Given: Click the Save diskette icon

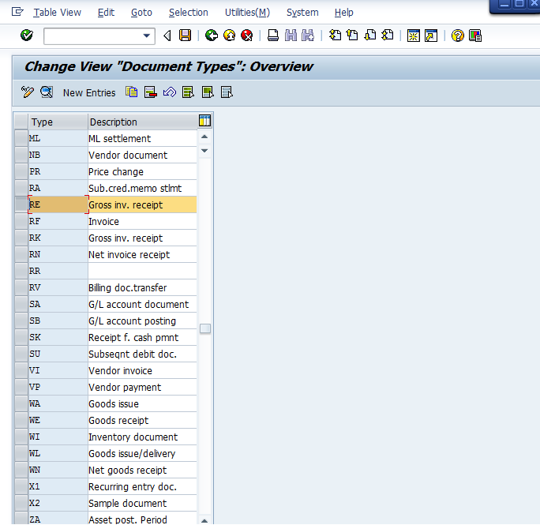Looking at the screenshot, I should [x=185, y=36].
